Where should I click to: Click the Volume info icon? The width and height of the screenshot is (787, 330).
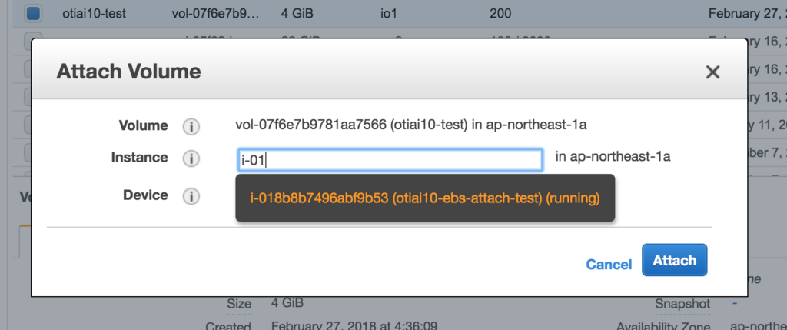pyautogui.click(x=191, y=125)
